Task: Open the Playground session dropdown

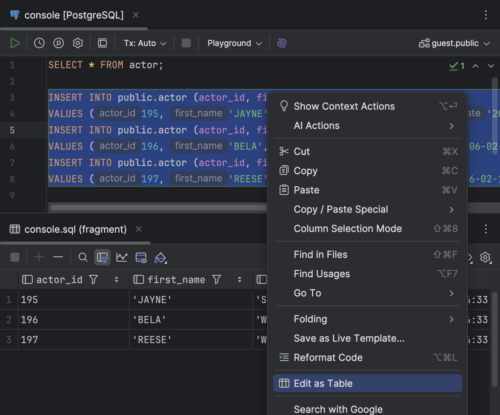Action: (234, 43)
